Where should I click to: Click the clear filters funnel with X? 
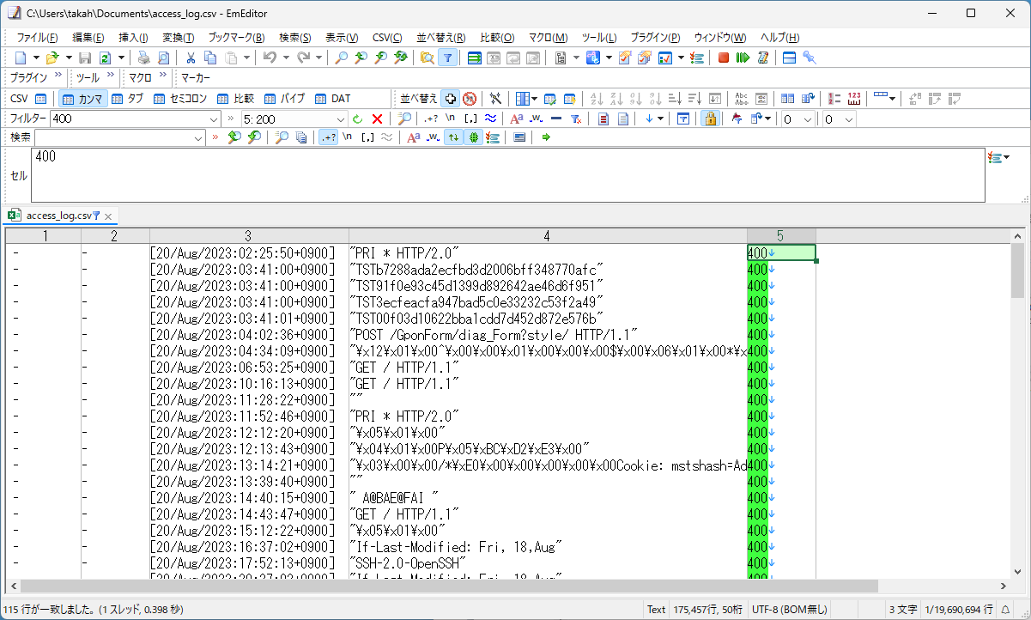click(577, 119)
